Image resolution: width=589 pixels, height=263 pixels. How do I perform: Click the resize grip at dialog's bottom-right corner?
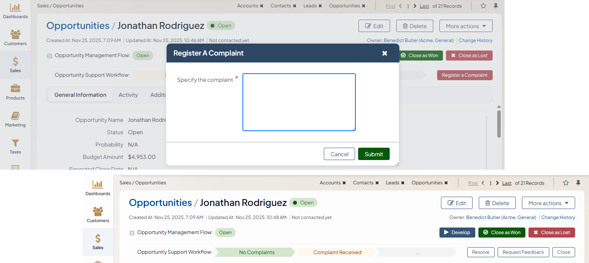(397, 164)
